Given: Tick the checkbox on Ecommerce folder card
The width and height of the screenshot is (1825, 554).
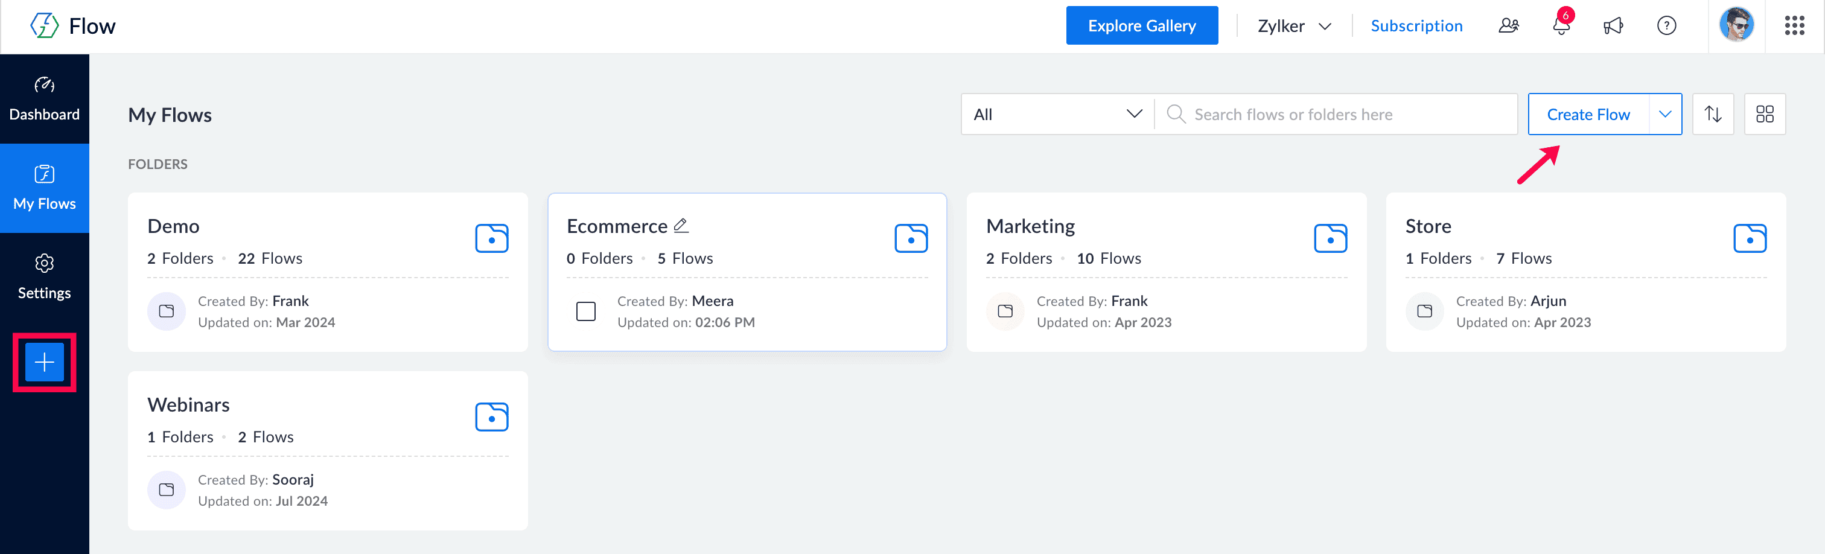Looking at the screenshot, I should pos(586,311).
